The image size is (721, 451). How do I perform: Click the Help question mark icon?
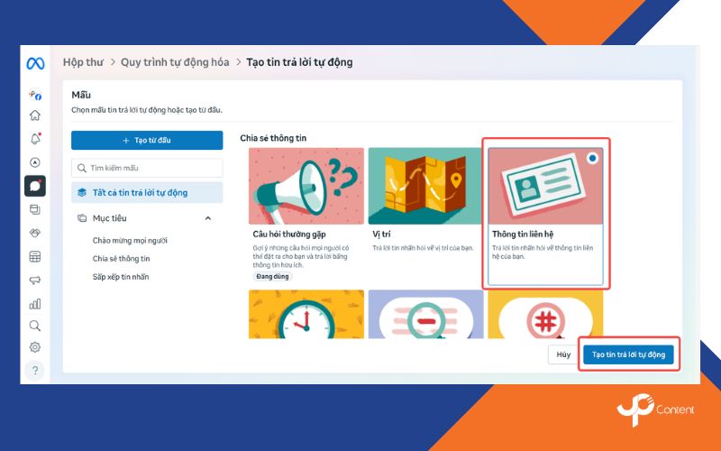(x=35, y=370)
